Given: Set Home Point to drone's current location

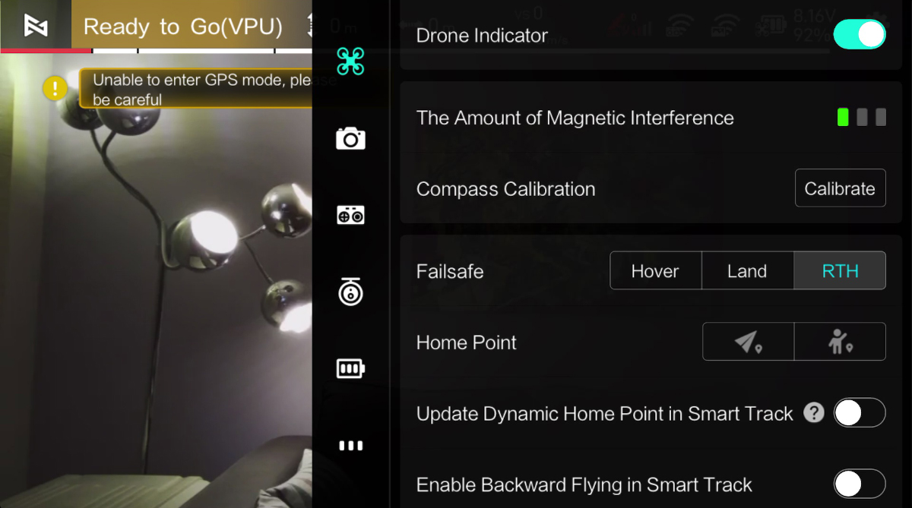Looking at the screenshot, I should (x=748, y=342).
